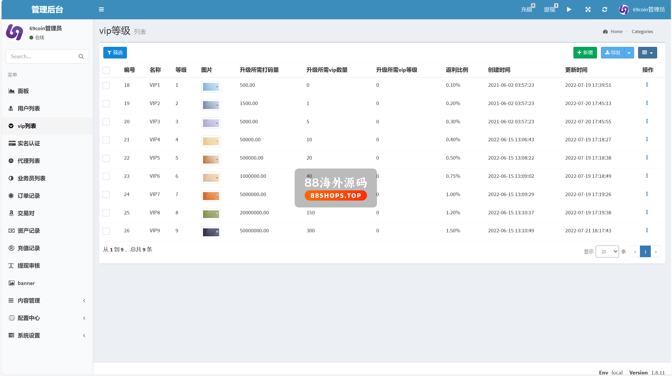This screenshot has width=672, height=376.
Task: Open the rows-per-page dropdown showing 20
Action: pos(607,251)
